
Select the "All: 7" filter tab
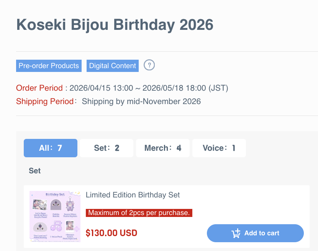tap(51, 148)
